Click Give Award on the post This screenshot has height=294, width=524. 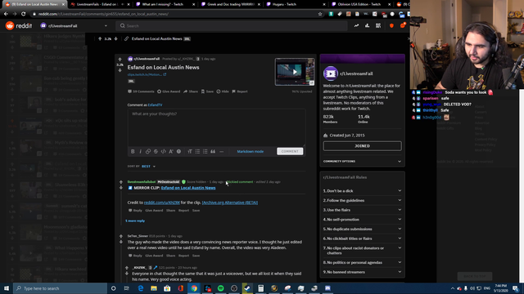click(x=169, y=91)
